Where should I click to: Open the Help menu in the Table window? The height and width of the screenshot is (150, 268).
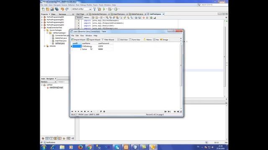tap(95, 36)
